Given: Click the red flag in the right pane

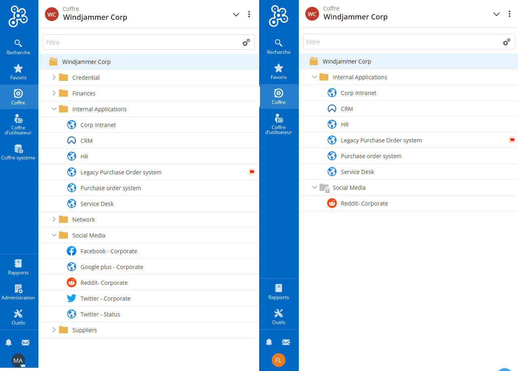Looking at the screenshot, I should [512, 140].
